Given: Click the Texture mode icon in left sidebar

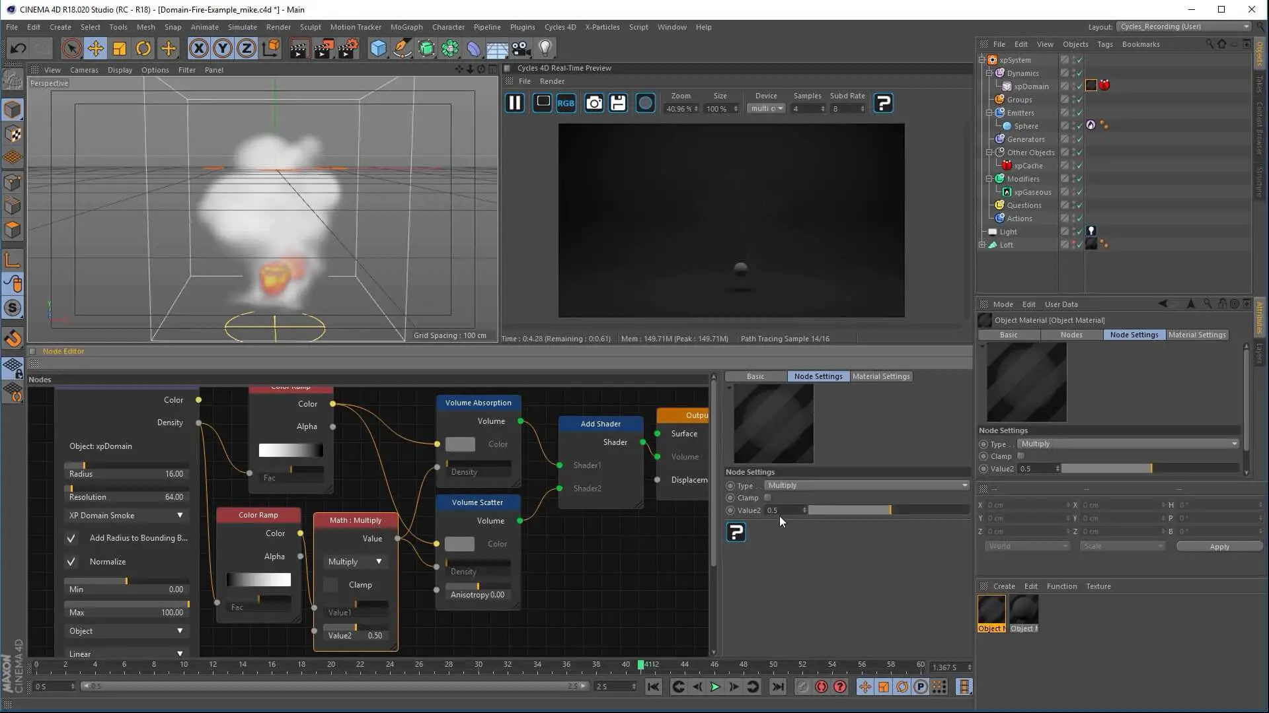Looking at the screenshot, I should 13,134.
